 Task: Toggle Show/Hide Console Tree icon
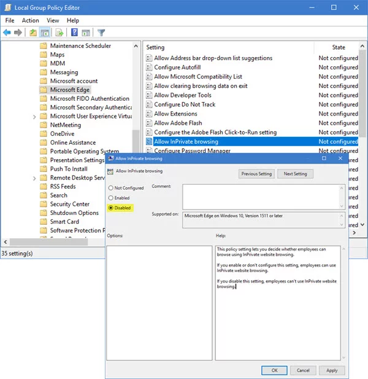45,33
